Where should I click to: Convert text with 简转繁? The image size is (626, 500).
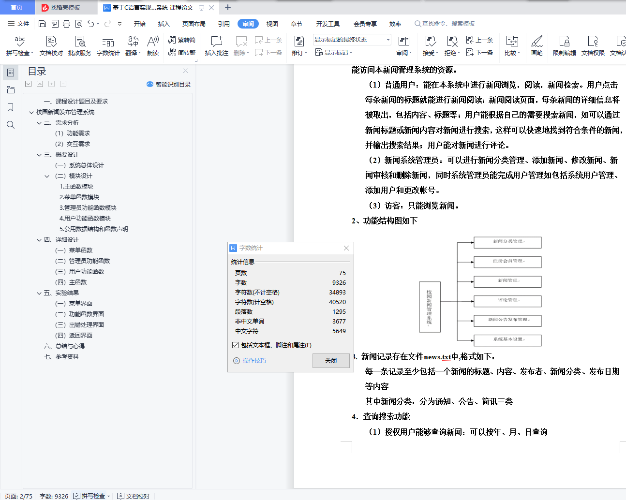(182, 53)
